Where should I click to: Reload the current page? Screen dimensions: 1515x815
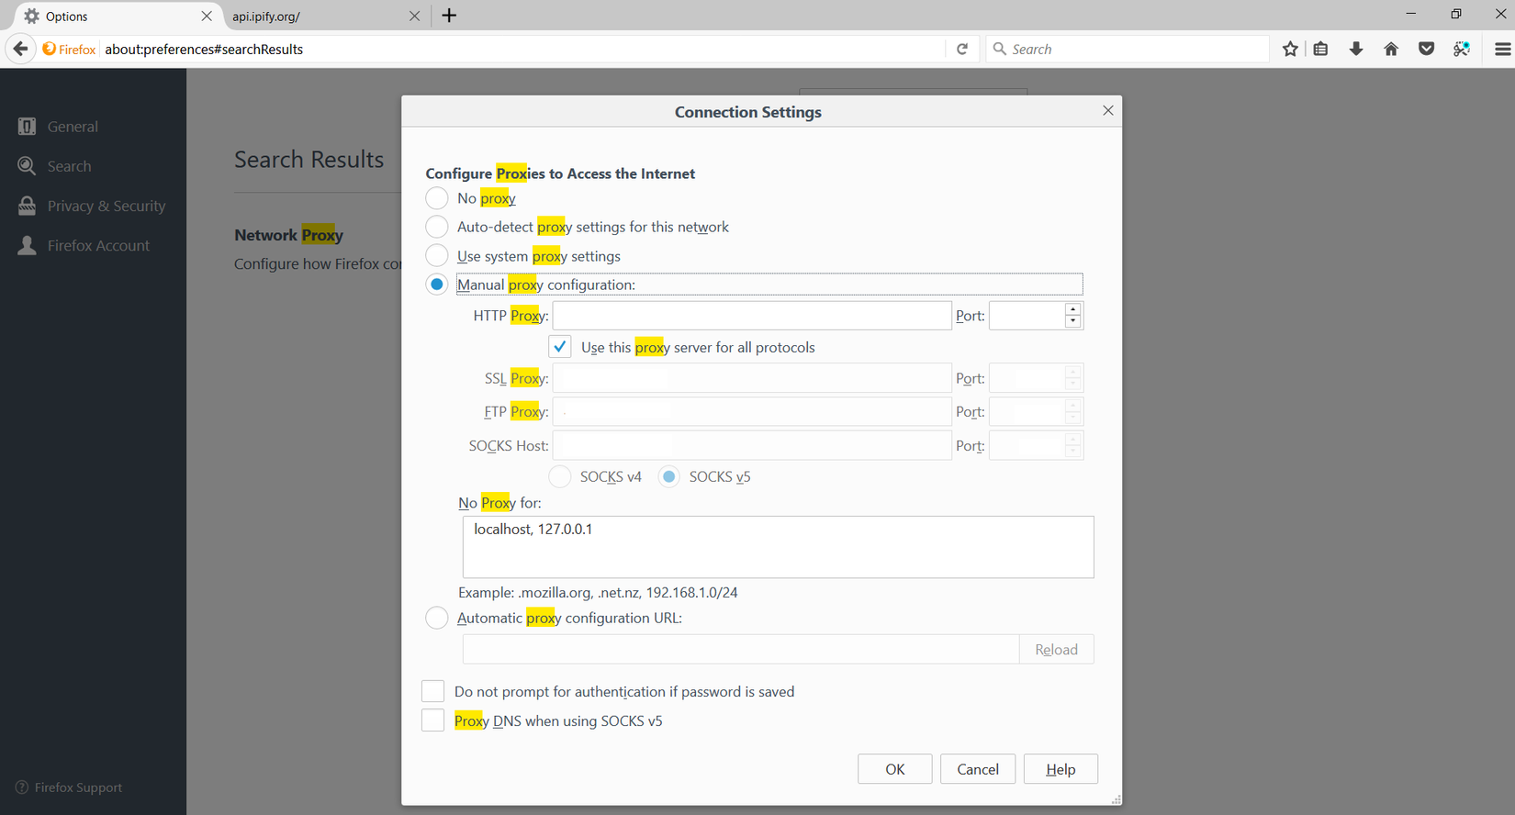pos(962,50)
